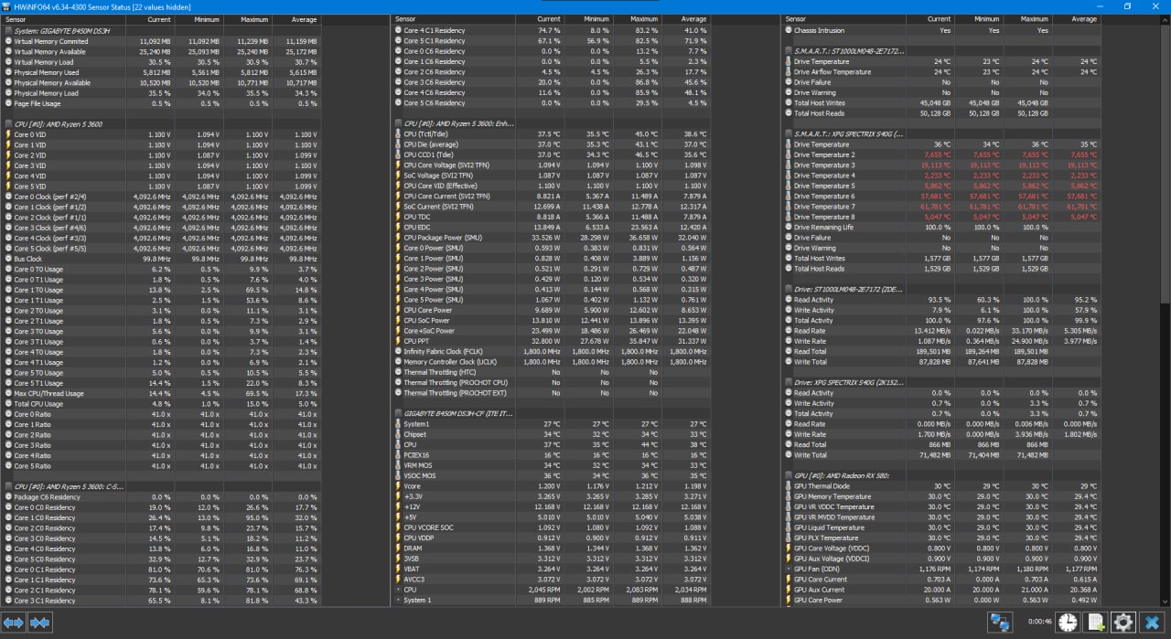Click the icon beside Package C6 Residency

click(7, 497)
